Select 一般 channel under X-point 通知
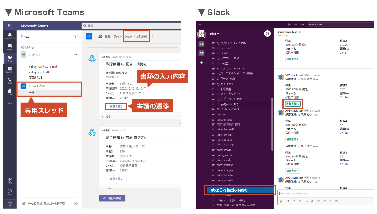The height and width of the screenshot is (214, 377). click(x=49, y=93)
